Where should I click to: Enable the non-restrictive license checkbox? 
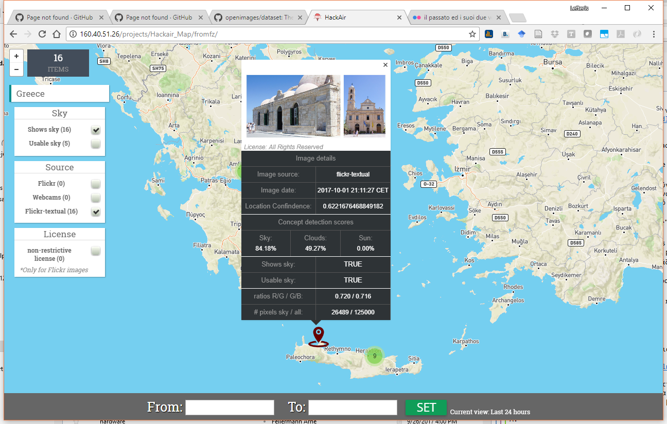(96, 251)
